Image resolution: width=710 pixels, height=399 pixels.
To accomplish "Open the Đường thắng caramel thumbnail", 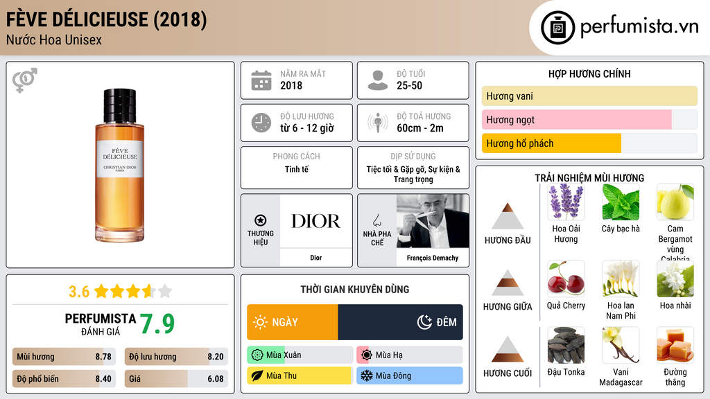I will pyautogui.click(x=675, y=345).
